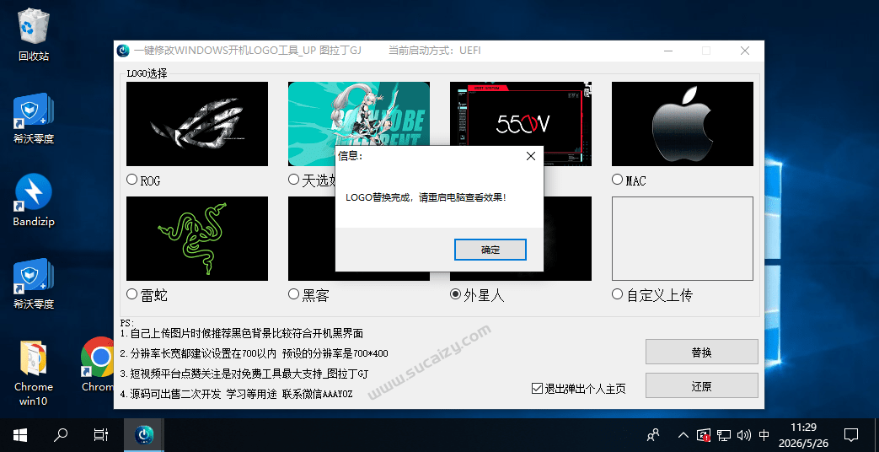This screenshot has height=452, width=879.
Task: Open Task View on the taskbar
Action: pos(101,434)
